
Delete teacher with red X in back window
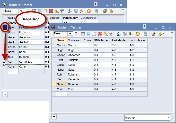51,11
